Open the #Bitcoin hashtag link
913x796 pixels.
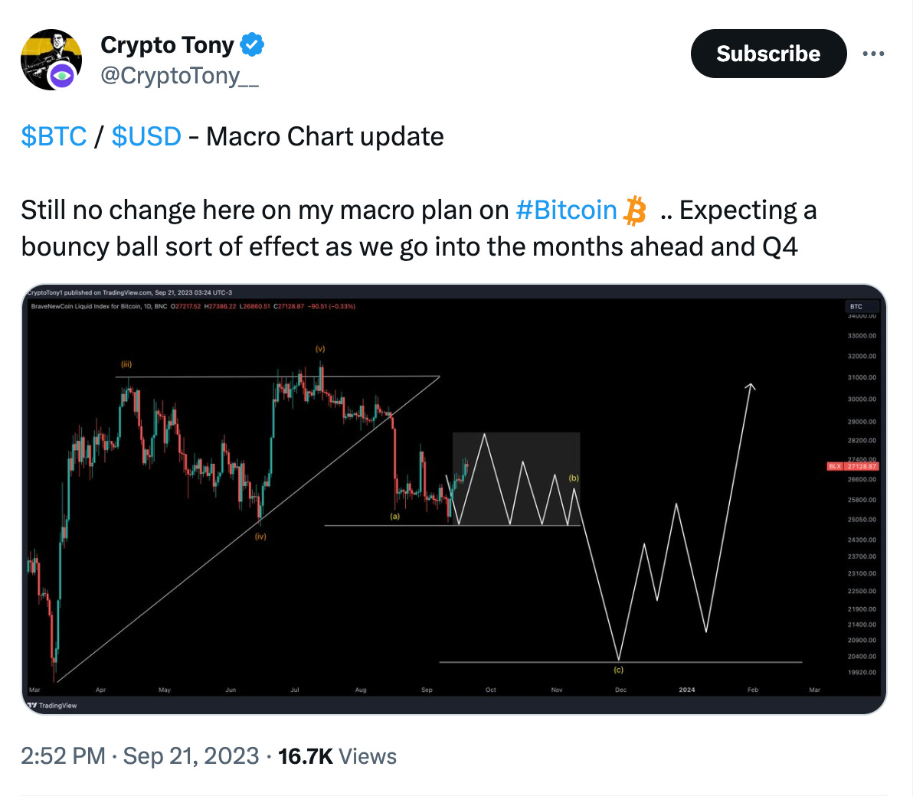coord(567,210)
